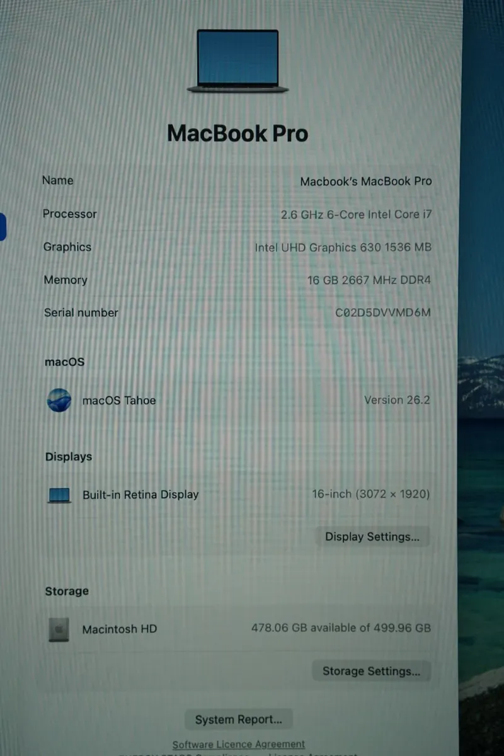
Task: Click the 'Displays' section header
Action: (69, 457)
